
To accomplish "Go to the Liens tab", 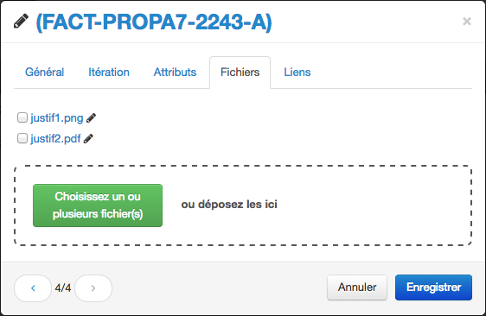I will (297, 73).
